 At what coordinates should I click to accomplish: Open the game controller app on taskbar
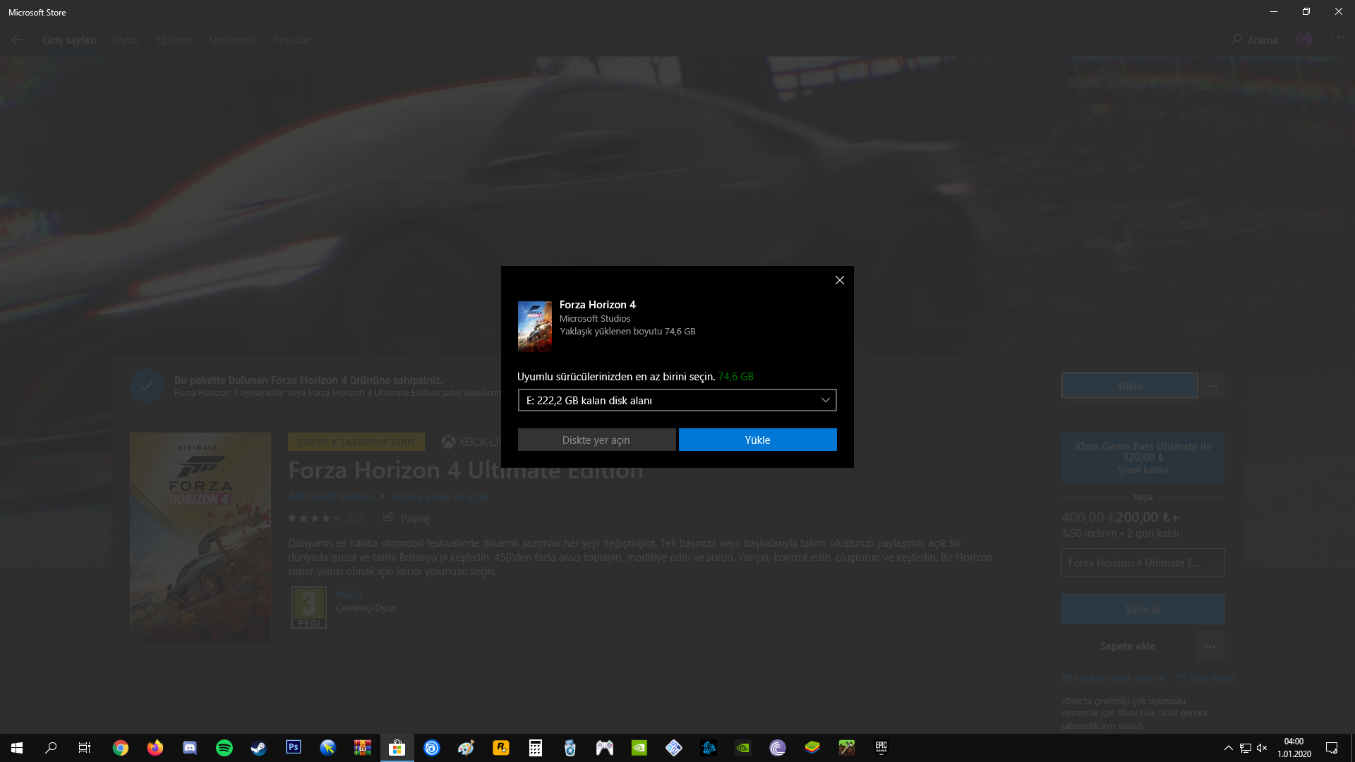click(604, 748)
